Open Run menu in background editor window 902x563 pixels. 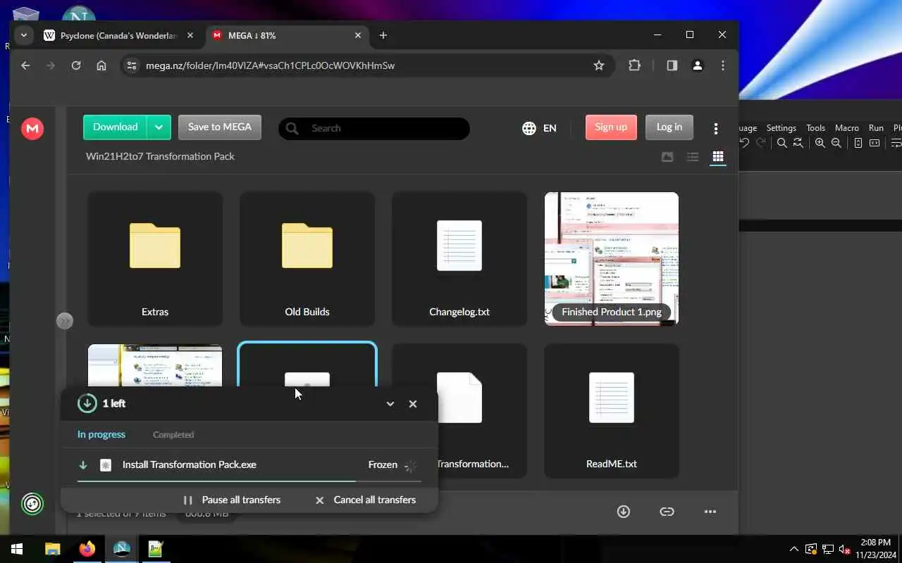(x=876, y=128)
